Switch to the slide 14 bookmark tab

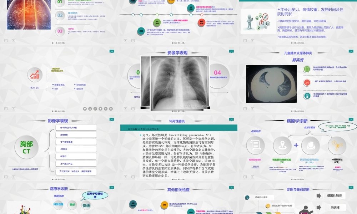click(111, 51)
